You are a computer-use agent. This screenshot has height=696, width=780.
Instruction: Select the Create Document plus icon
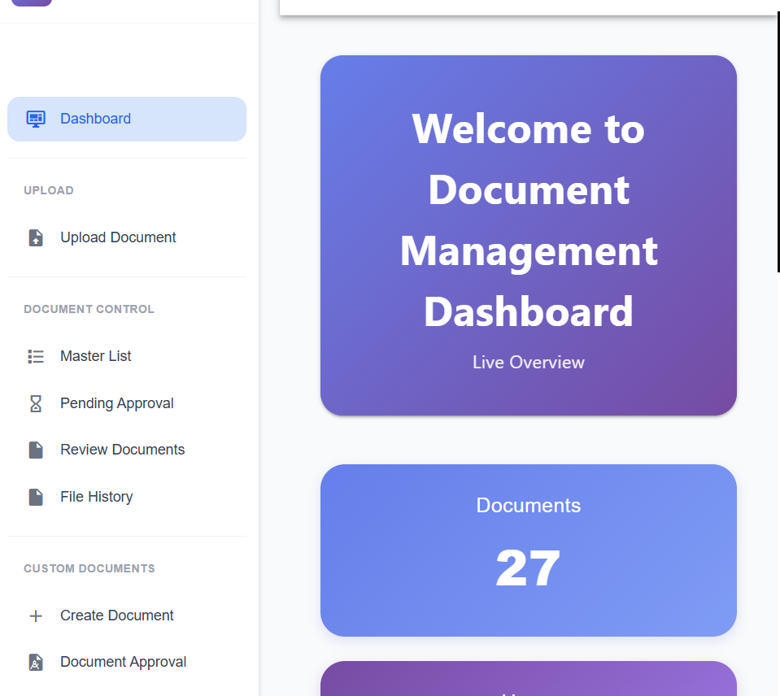[36, 616]
